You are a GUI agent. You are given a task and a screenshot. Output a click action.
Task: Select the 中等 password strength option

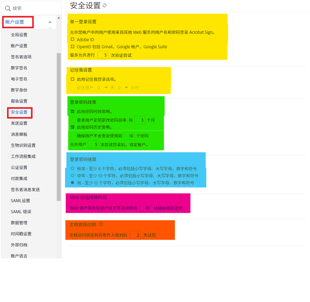(72, 175)
